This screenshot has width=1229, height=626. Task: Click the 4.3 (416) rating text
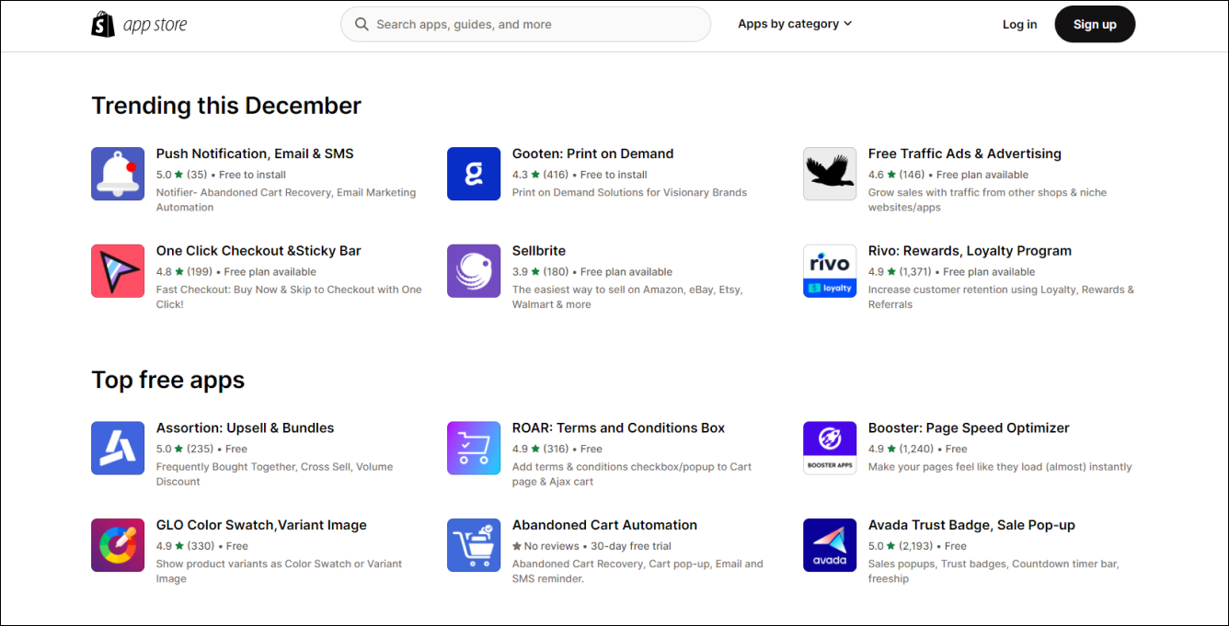point(541,175)
